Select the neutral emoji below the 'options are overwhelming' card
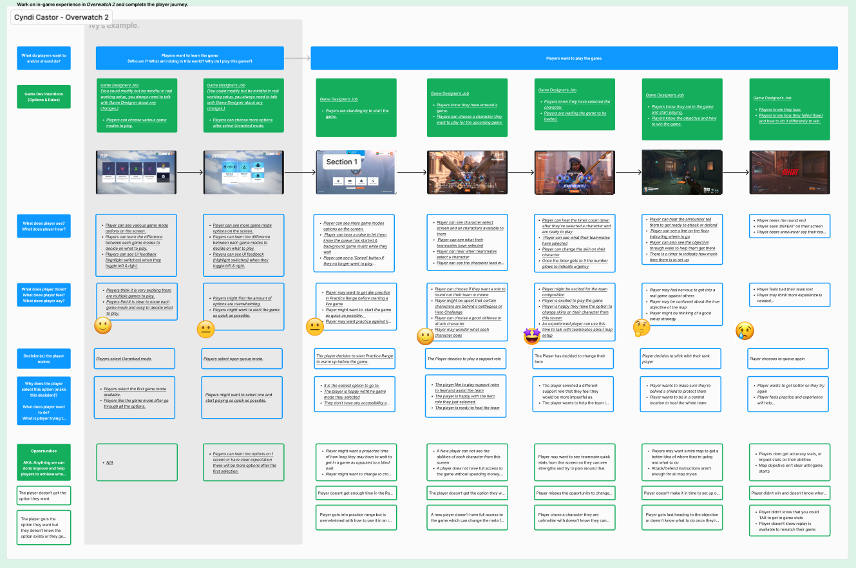 [x=205, y=330]
